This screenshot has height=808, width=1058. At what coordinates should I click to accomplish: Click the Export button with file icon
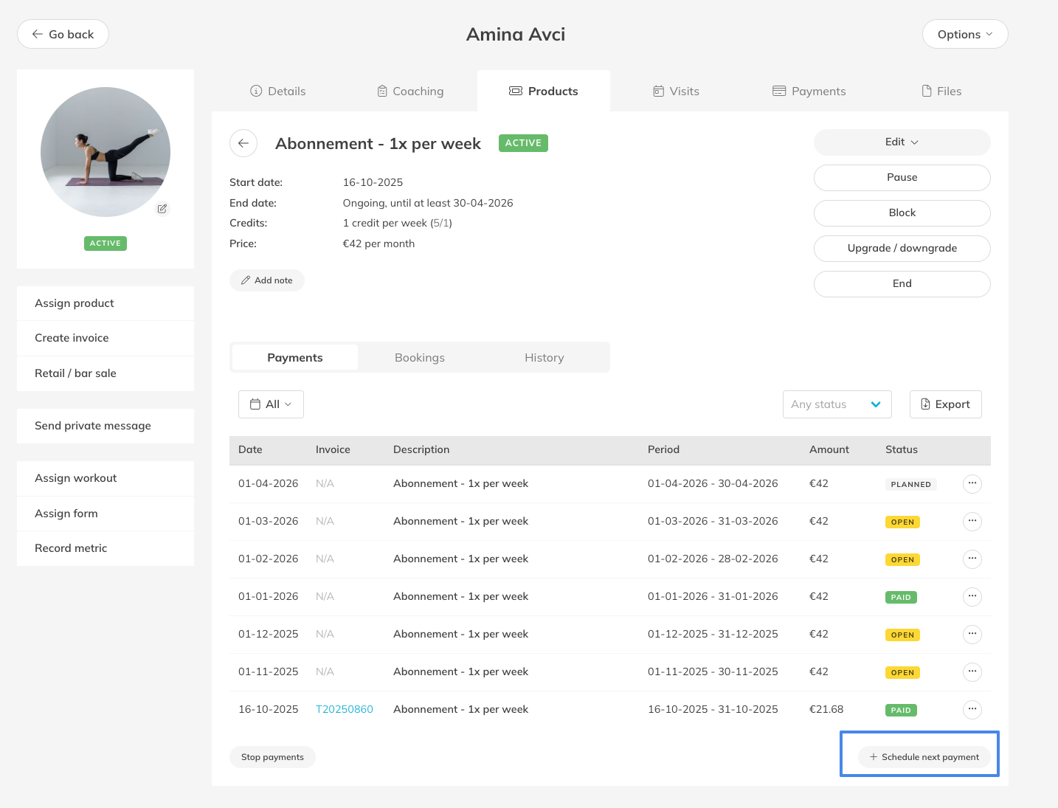click(x=945, y=404)
